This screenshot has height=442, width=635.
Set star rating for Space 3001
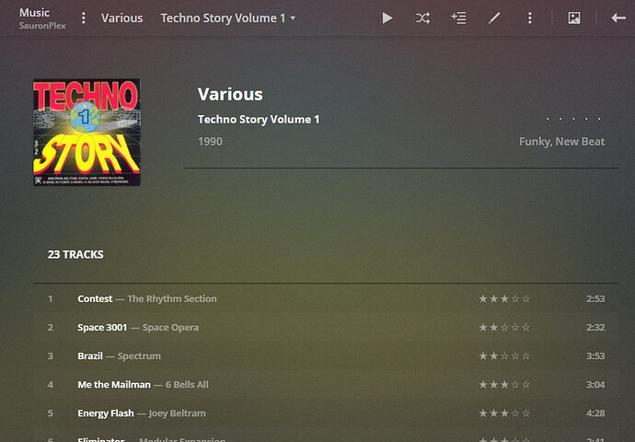(504, 327)
